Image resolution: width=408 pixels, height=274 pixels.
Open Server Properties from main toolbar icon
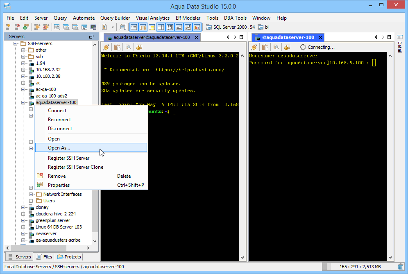click(x=26, y=27)
